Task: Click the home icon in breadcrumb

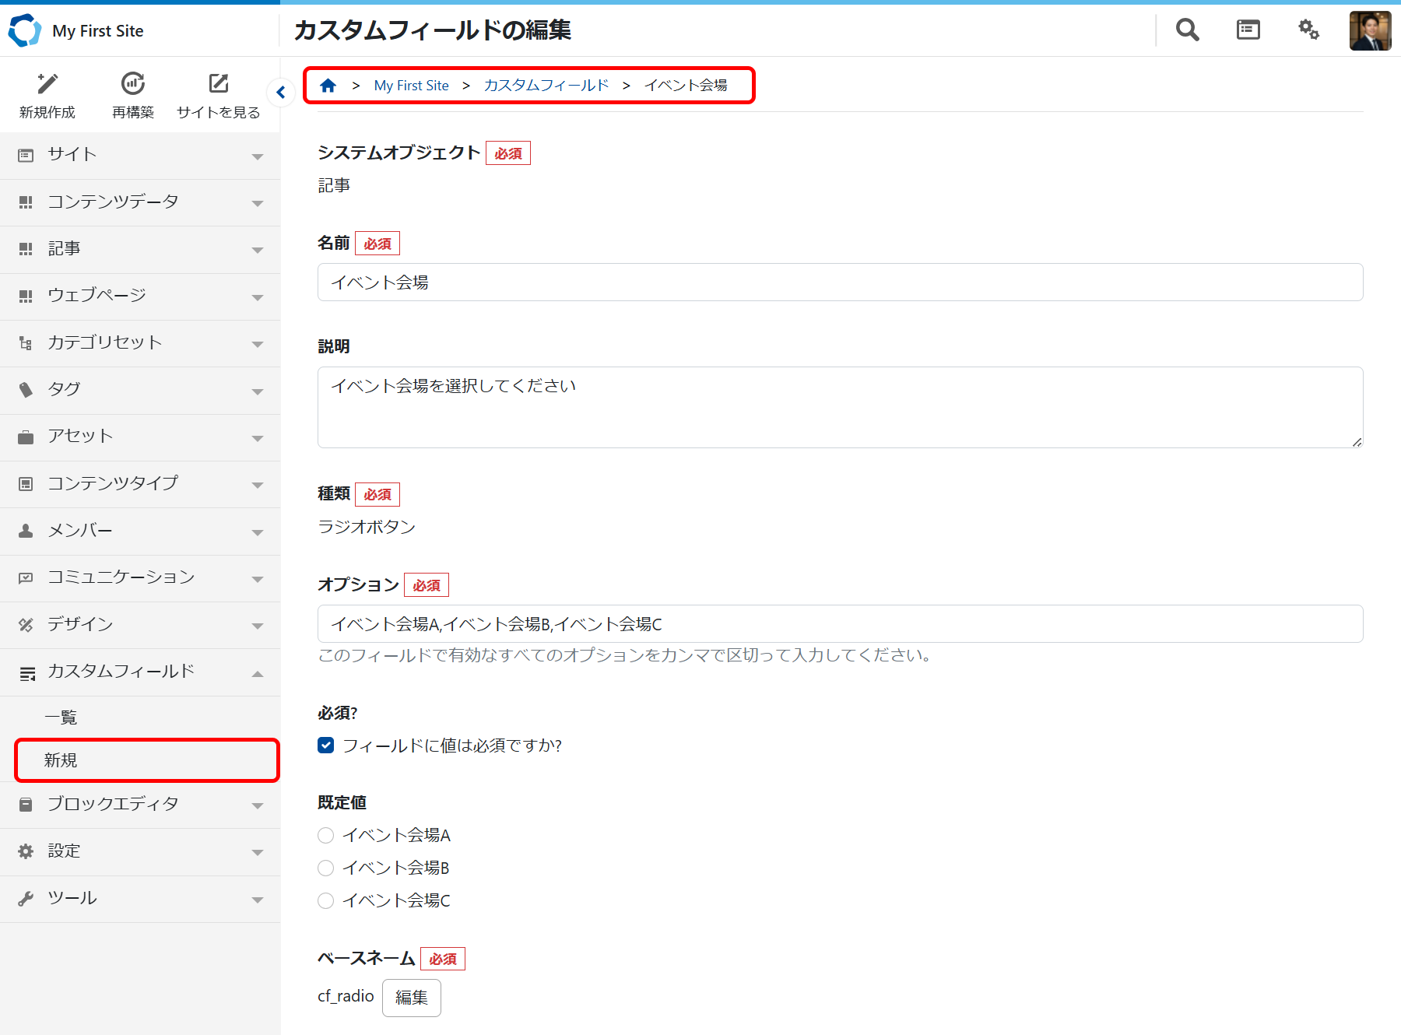Action: [x=328, y=86]
